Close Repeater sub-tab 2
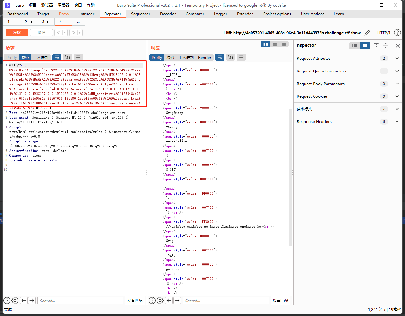 31,22
